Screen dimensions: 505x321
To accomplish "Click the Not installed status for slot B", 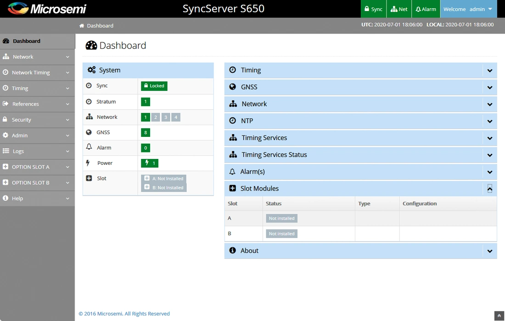I will (281, 234).
